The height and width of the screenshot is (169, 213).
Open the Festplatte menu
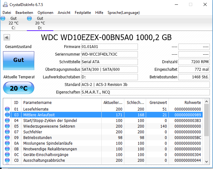[x=83, y=13]
